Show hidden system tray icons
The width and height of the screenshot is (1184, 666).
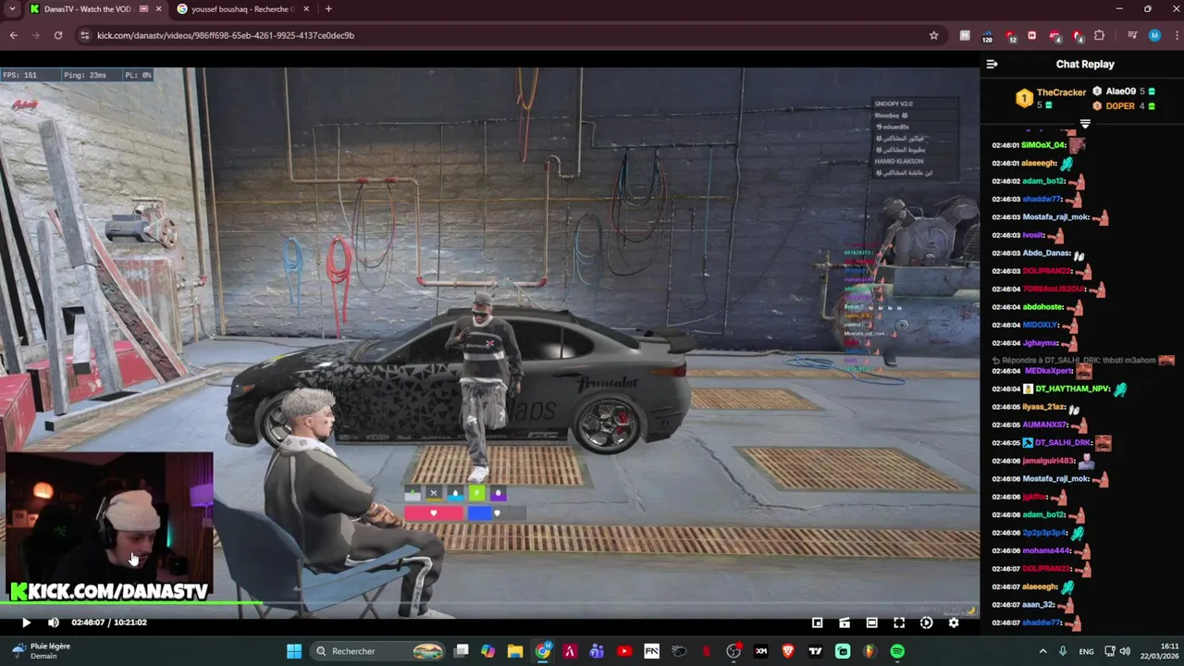pyautogui.click(x=1042, y=651)
